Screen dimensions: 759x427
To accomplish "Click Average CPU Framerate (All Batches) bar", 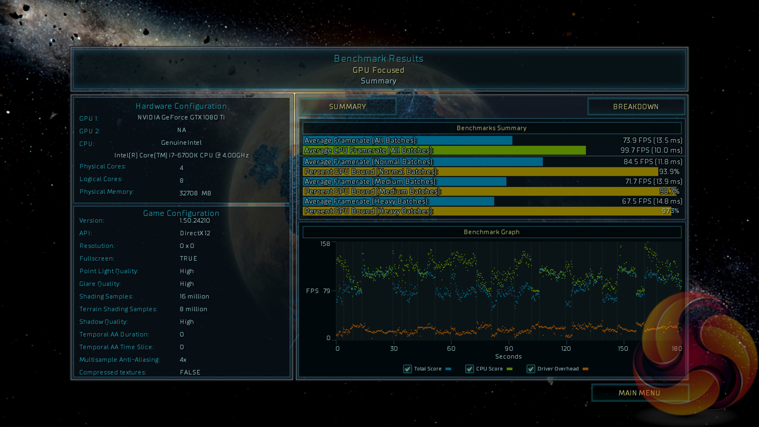I will pyautogui.click(x=444, y=150).
